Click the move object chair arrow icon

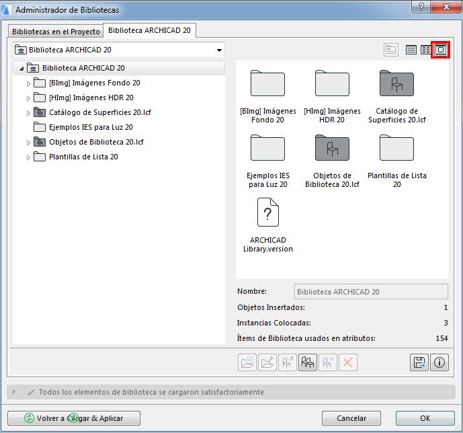pyautogui.click(x=328, y=362)
